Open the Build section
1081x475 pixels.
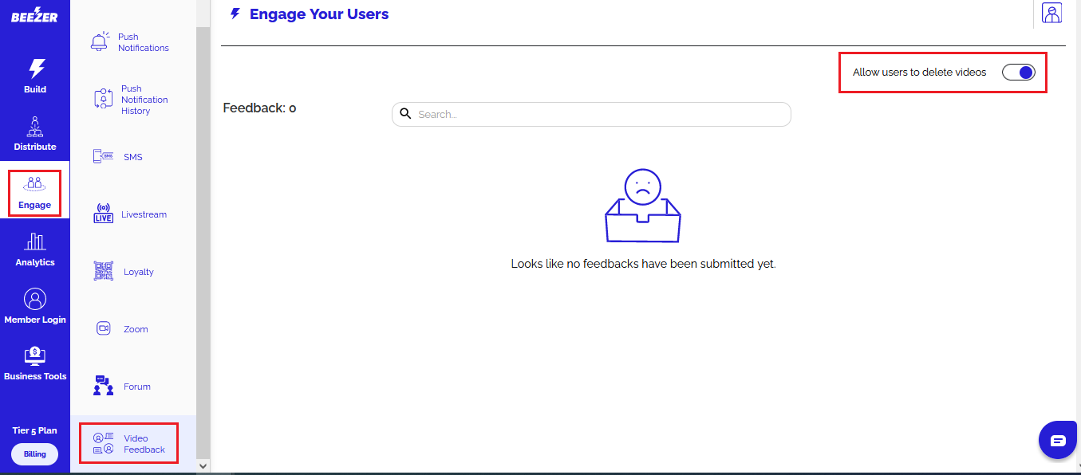pyautogui.click(x=35, y=77)
